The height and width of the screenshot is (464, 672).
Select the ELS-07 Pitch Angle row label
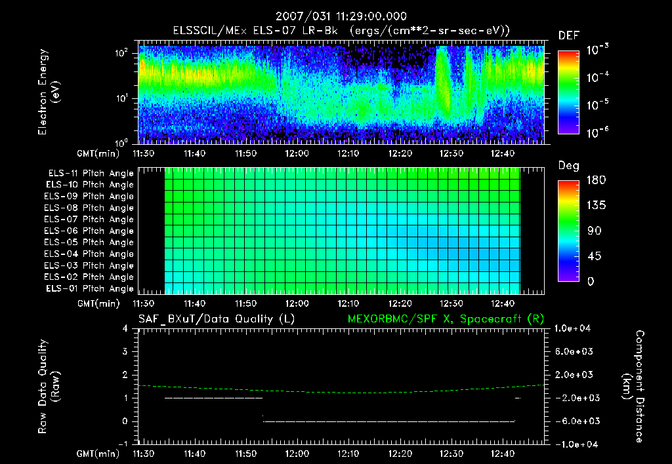tap(89, 219)
